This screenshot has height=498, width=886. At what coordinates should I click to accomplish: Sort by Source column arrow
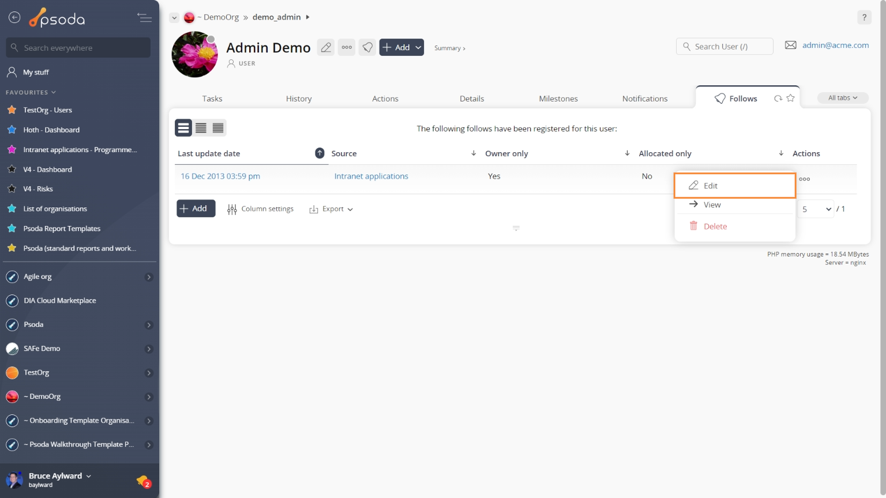[474, 153]
